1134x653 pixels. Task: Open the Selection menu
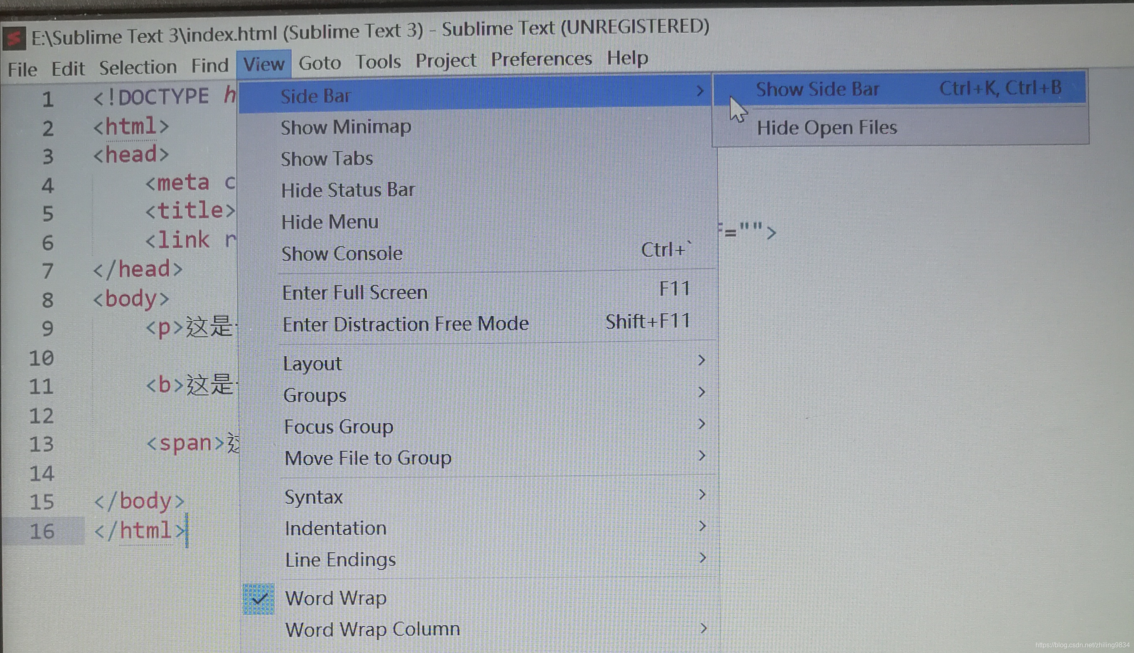(138, 67)
